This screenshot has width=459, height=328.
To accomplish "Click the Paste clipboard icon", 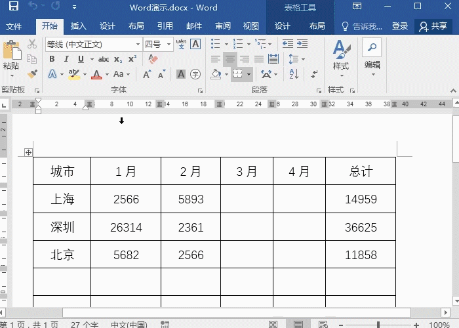I will click(12, 50).
